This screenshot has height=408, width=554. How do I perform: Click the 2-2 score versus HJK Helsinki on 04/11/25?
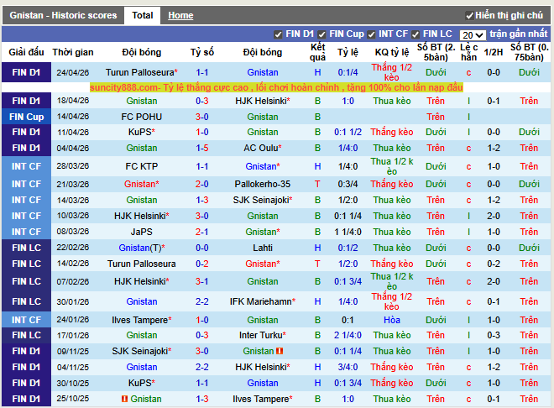point(202,368)
